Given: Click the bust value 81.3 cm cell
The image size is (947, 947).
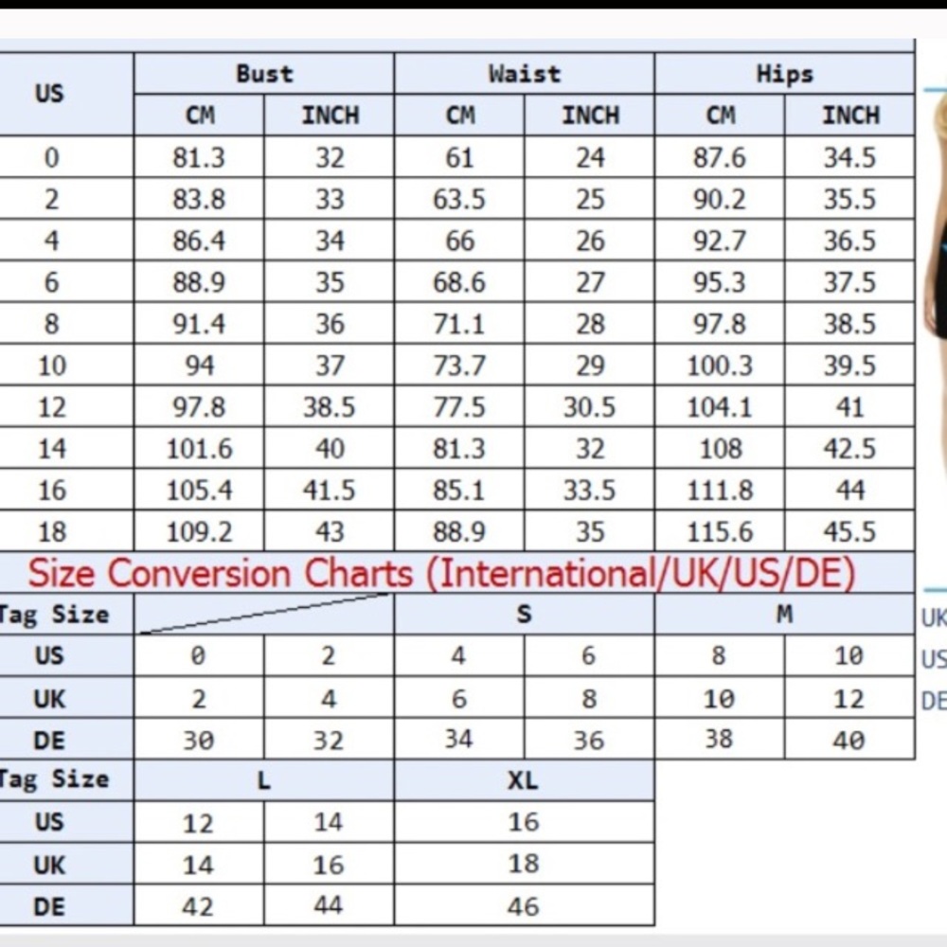Looking at the screenshot, I should (x=199, y=157).
